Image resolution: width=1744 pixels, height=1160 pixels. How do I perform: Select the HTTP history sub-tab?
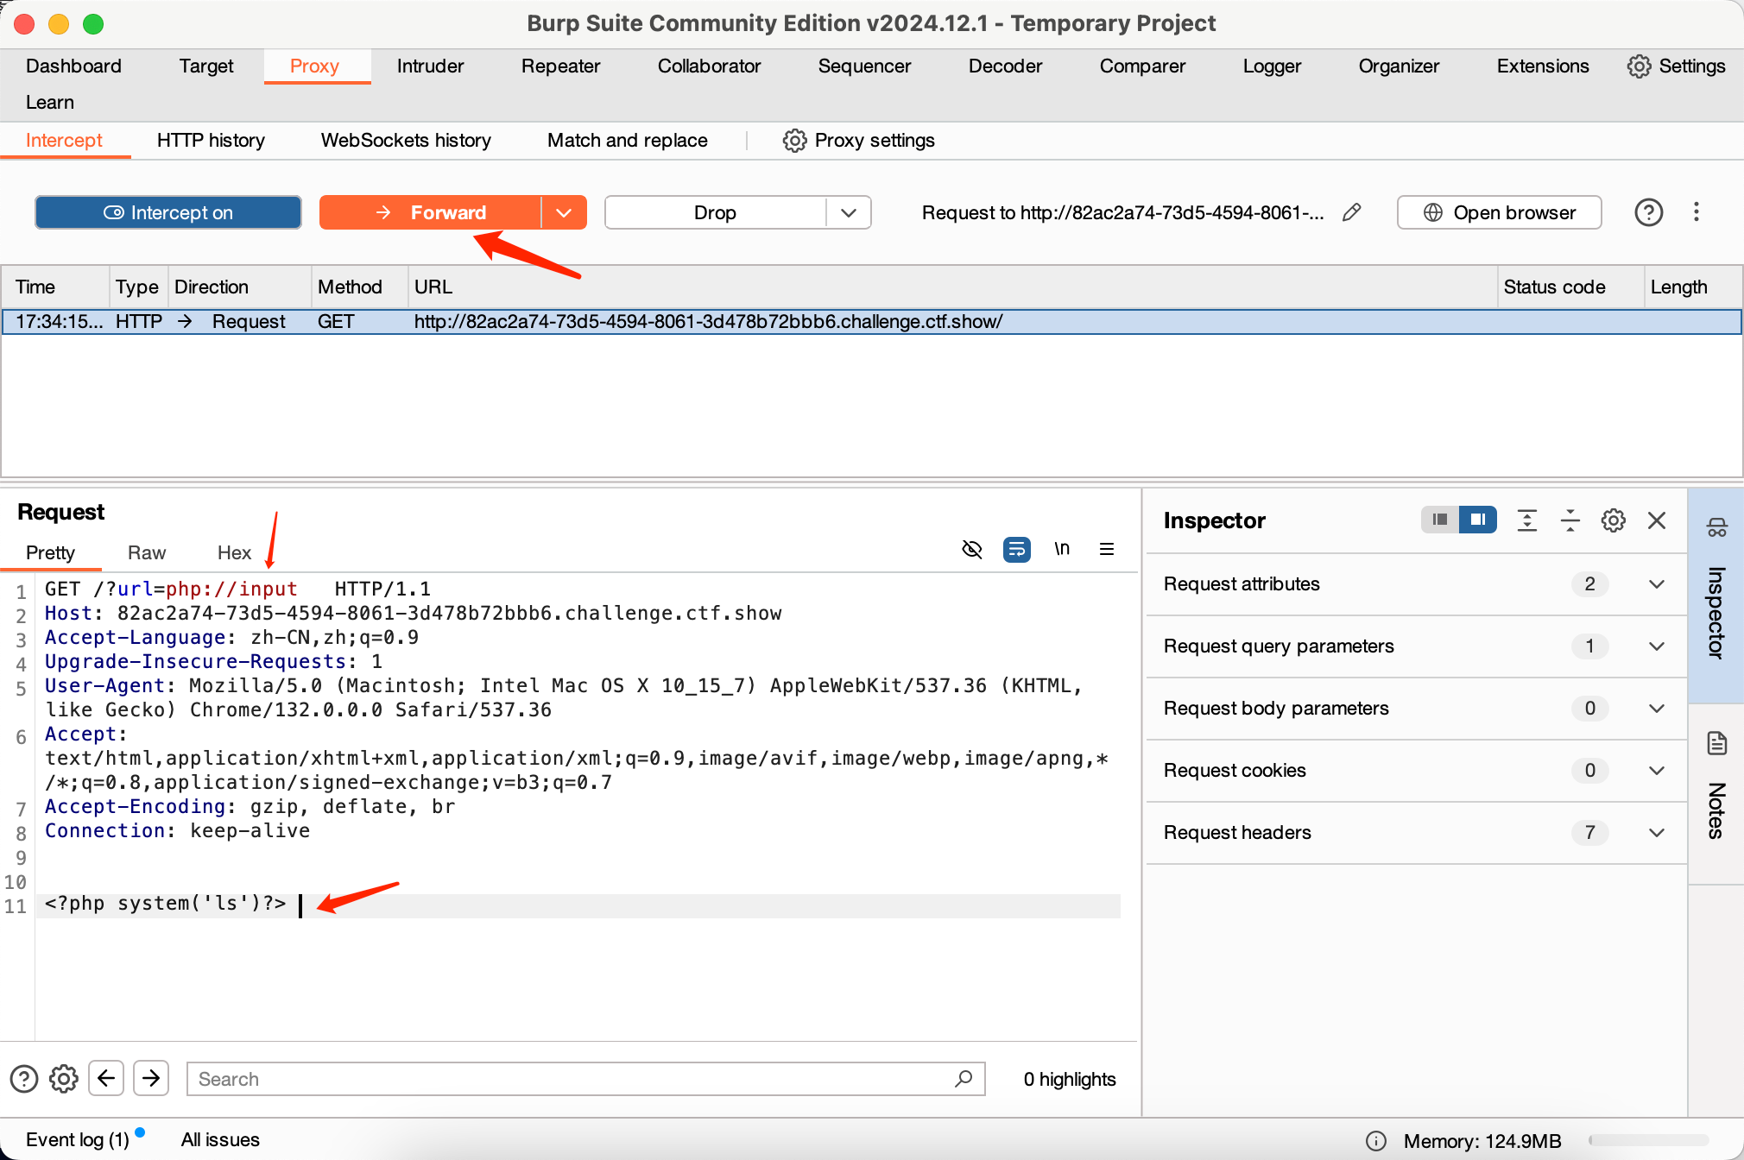tap(211, 141)
